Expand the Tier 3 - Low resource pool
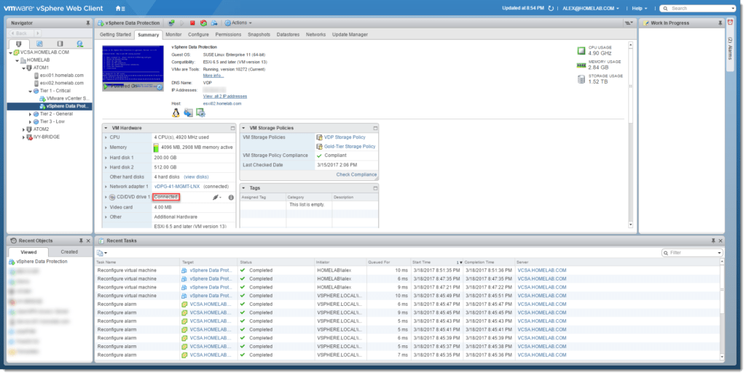 [30, 122]
